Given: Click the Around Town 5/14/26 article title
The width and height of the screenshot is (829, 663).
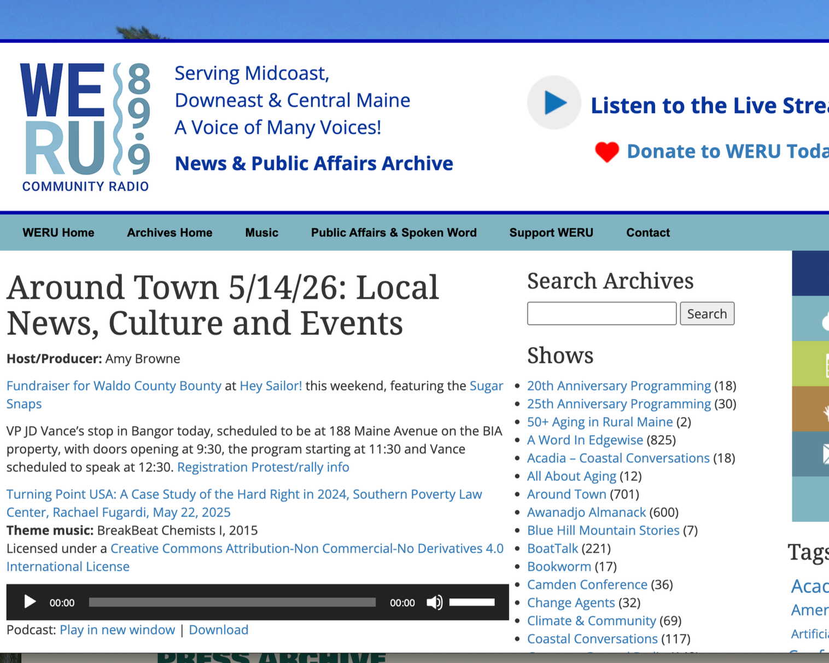Looking at the screenshot, I should point(223,305).
